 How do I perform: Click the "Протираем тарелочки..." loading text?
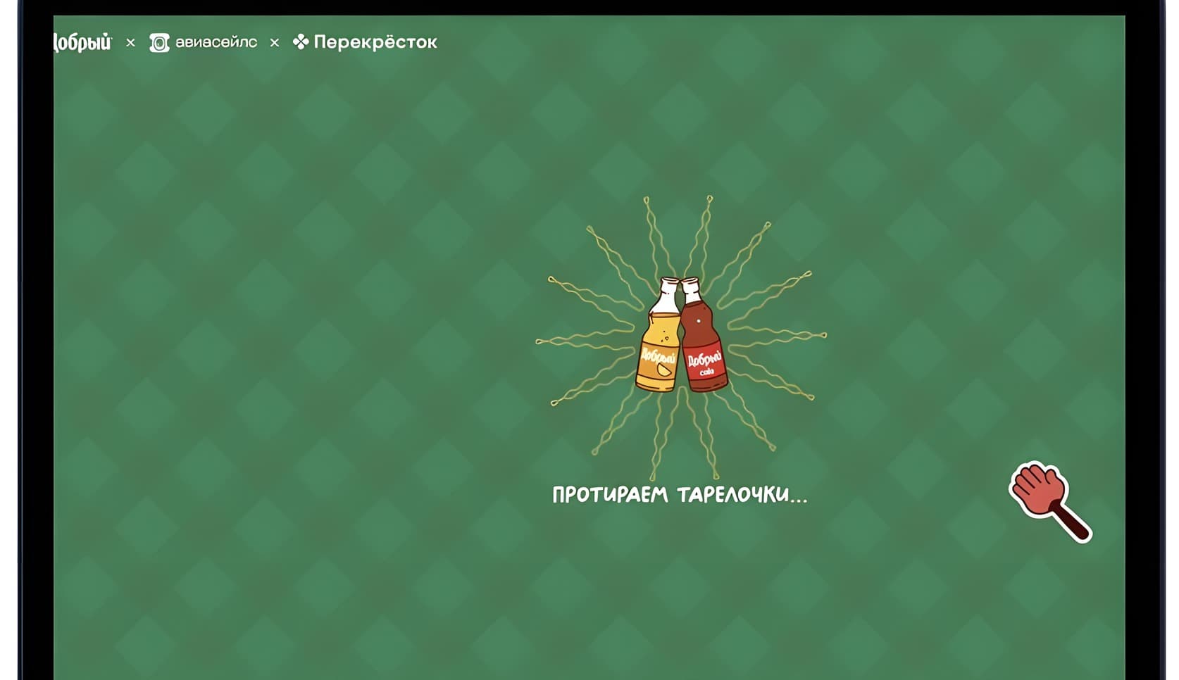click(x=680, y=494)
